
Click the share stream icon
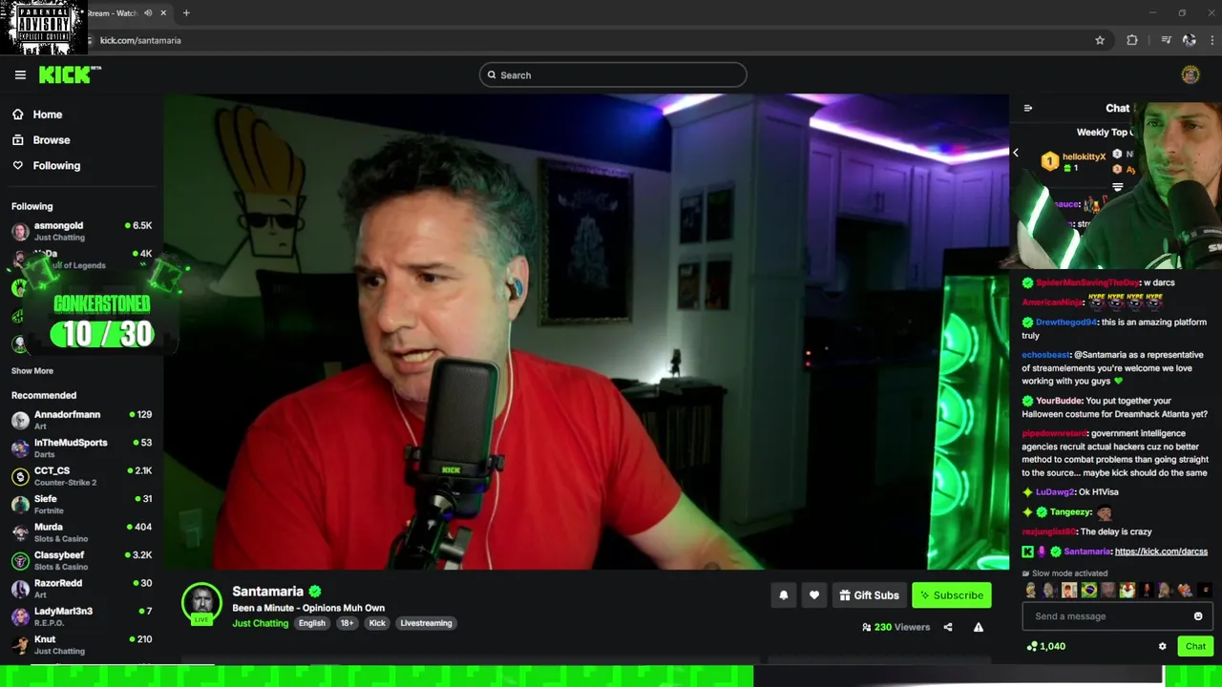tap(948, 627)
